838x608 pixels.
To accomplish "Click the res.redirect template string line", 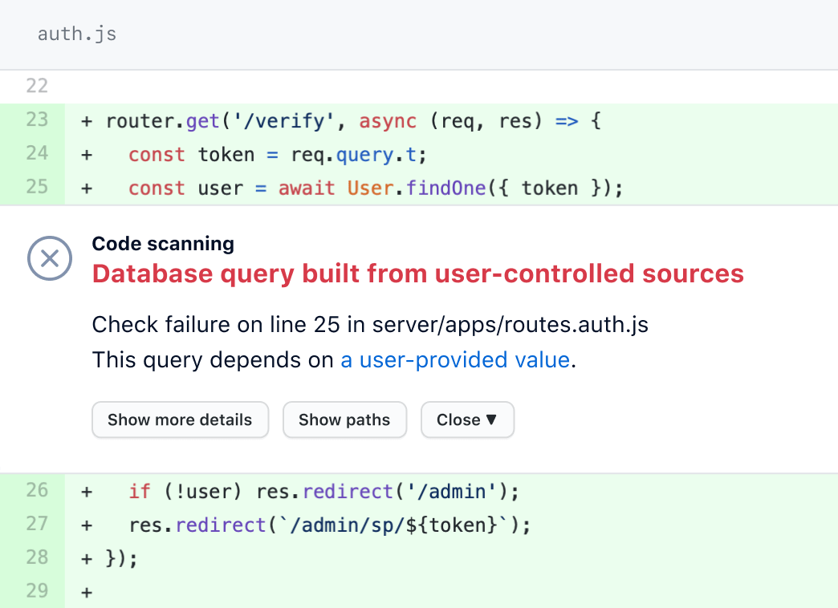I will click(x=329, y=525).
